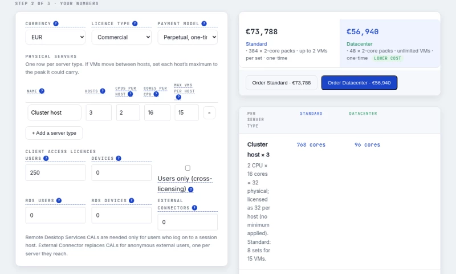The width and height of the screenshot is (456, 274).
Task: Click the LOWER COST badge
Action: (388, 58)
